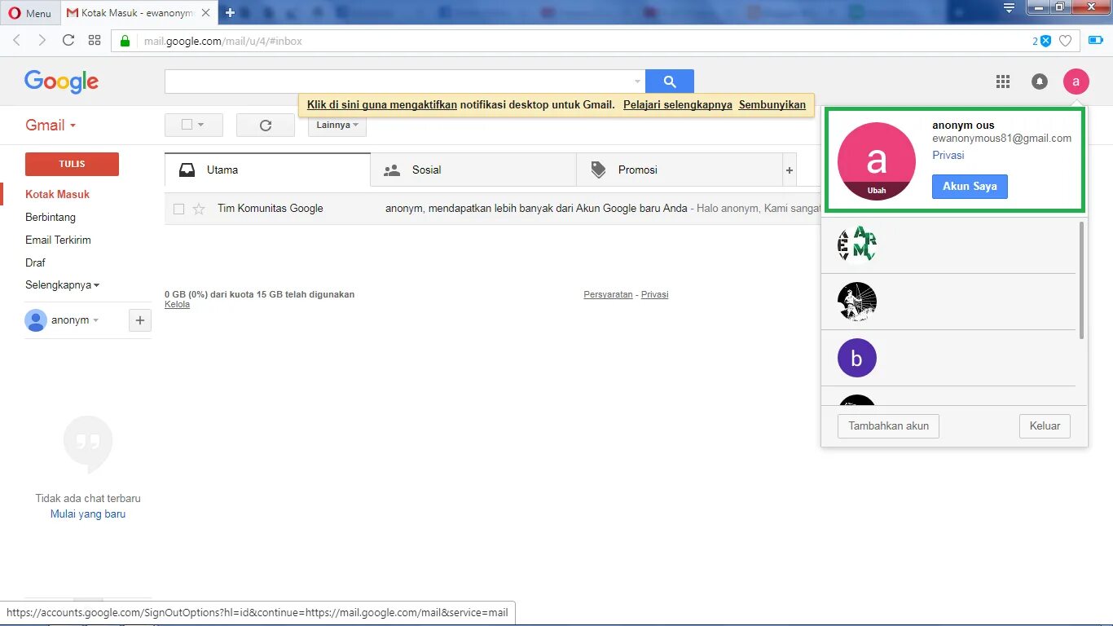The height and width of the screenshot is (626, 1113).
Task: Open Privasi link in account popup
Action: click(x=948, y=155)
